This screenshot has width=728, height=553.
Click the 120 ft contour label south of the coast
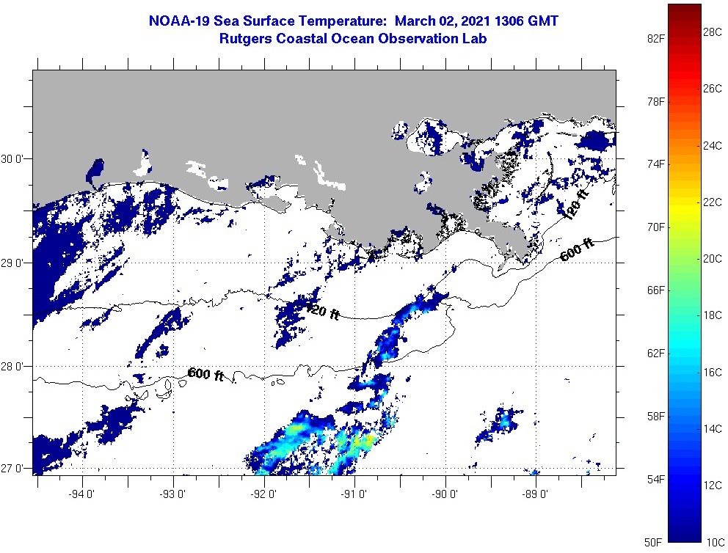click(x=322, y=310)
